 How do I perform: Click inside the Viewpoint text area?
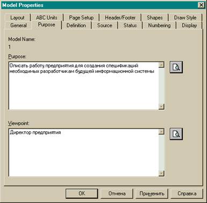point(84,153)
